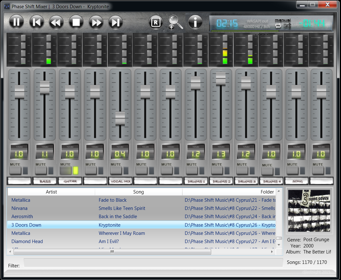Screen dimensions: 341x280
Task: Click the horizontal scrollbar left arrow
Action: 10,252
